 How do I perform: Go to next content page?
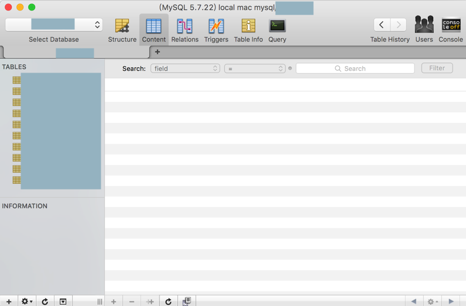(x=451, y=301)
